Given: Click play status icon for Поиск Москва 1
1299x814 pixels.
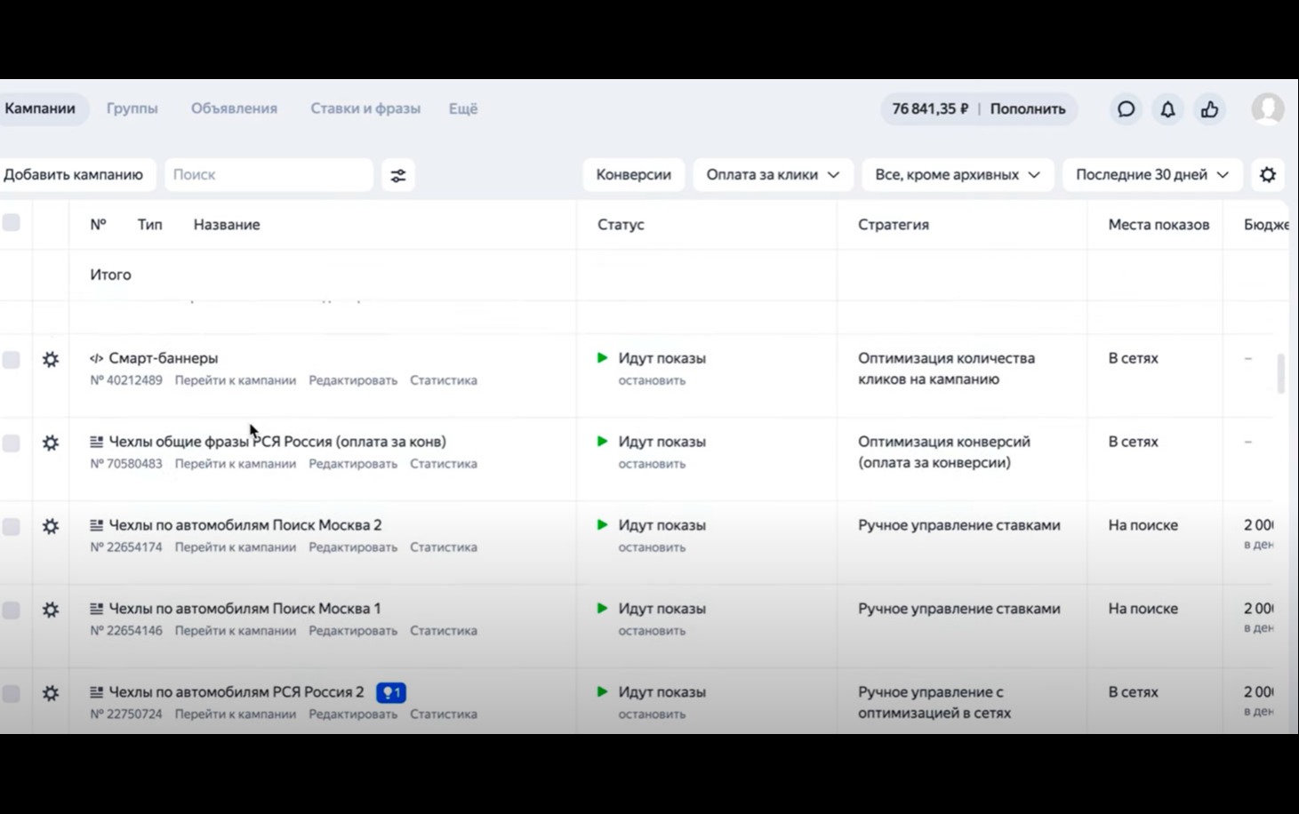Looking at the screenshot, I should pyautogui.click(x=603, y=609).
